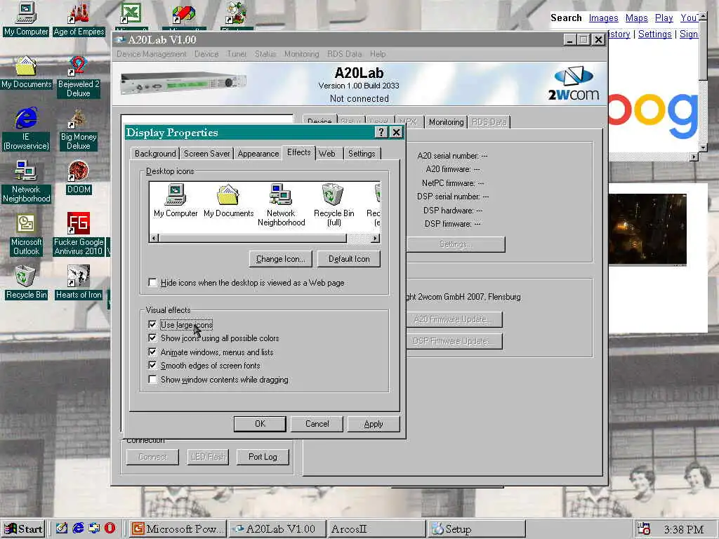719x539 pixels.
Task: Click the Opera quick launch icon
Action: 110,528
